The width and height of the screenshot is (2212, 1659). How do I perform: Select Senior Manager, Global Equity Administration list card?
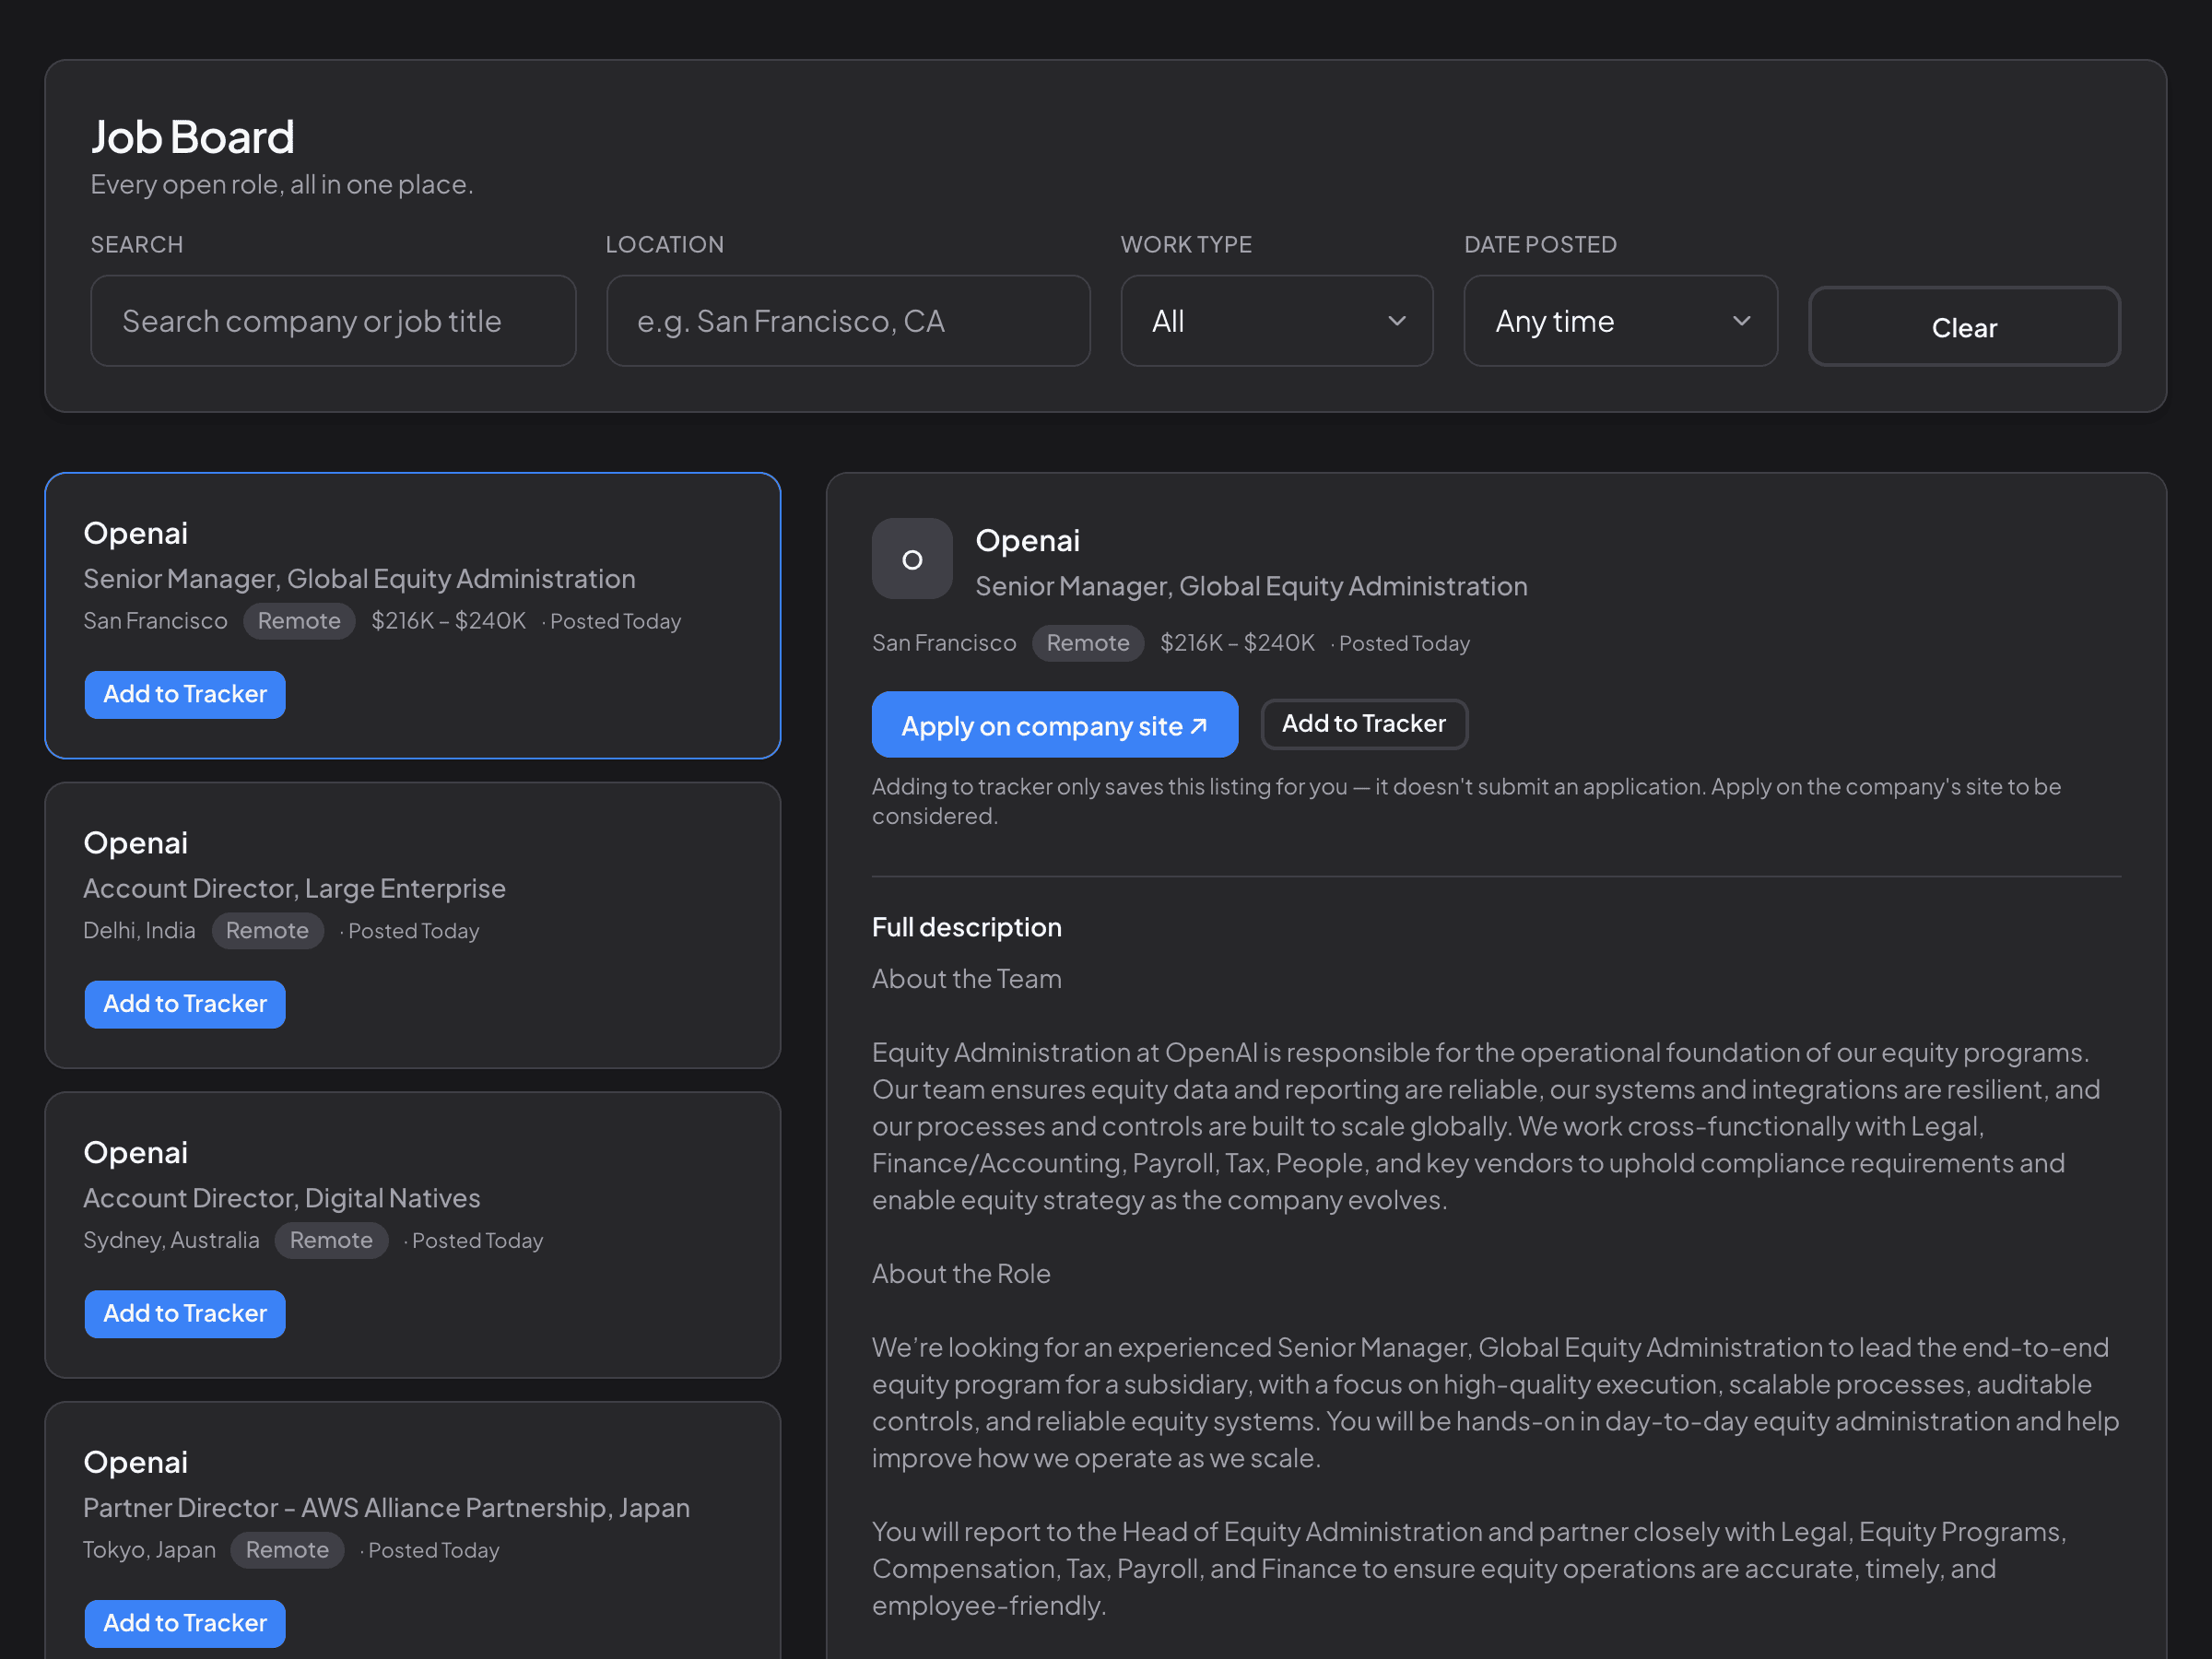pos(412,616)
